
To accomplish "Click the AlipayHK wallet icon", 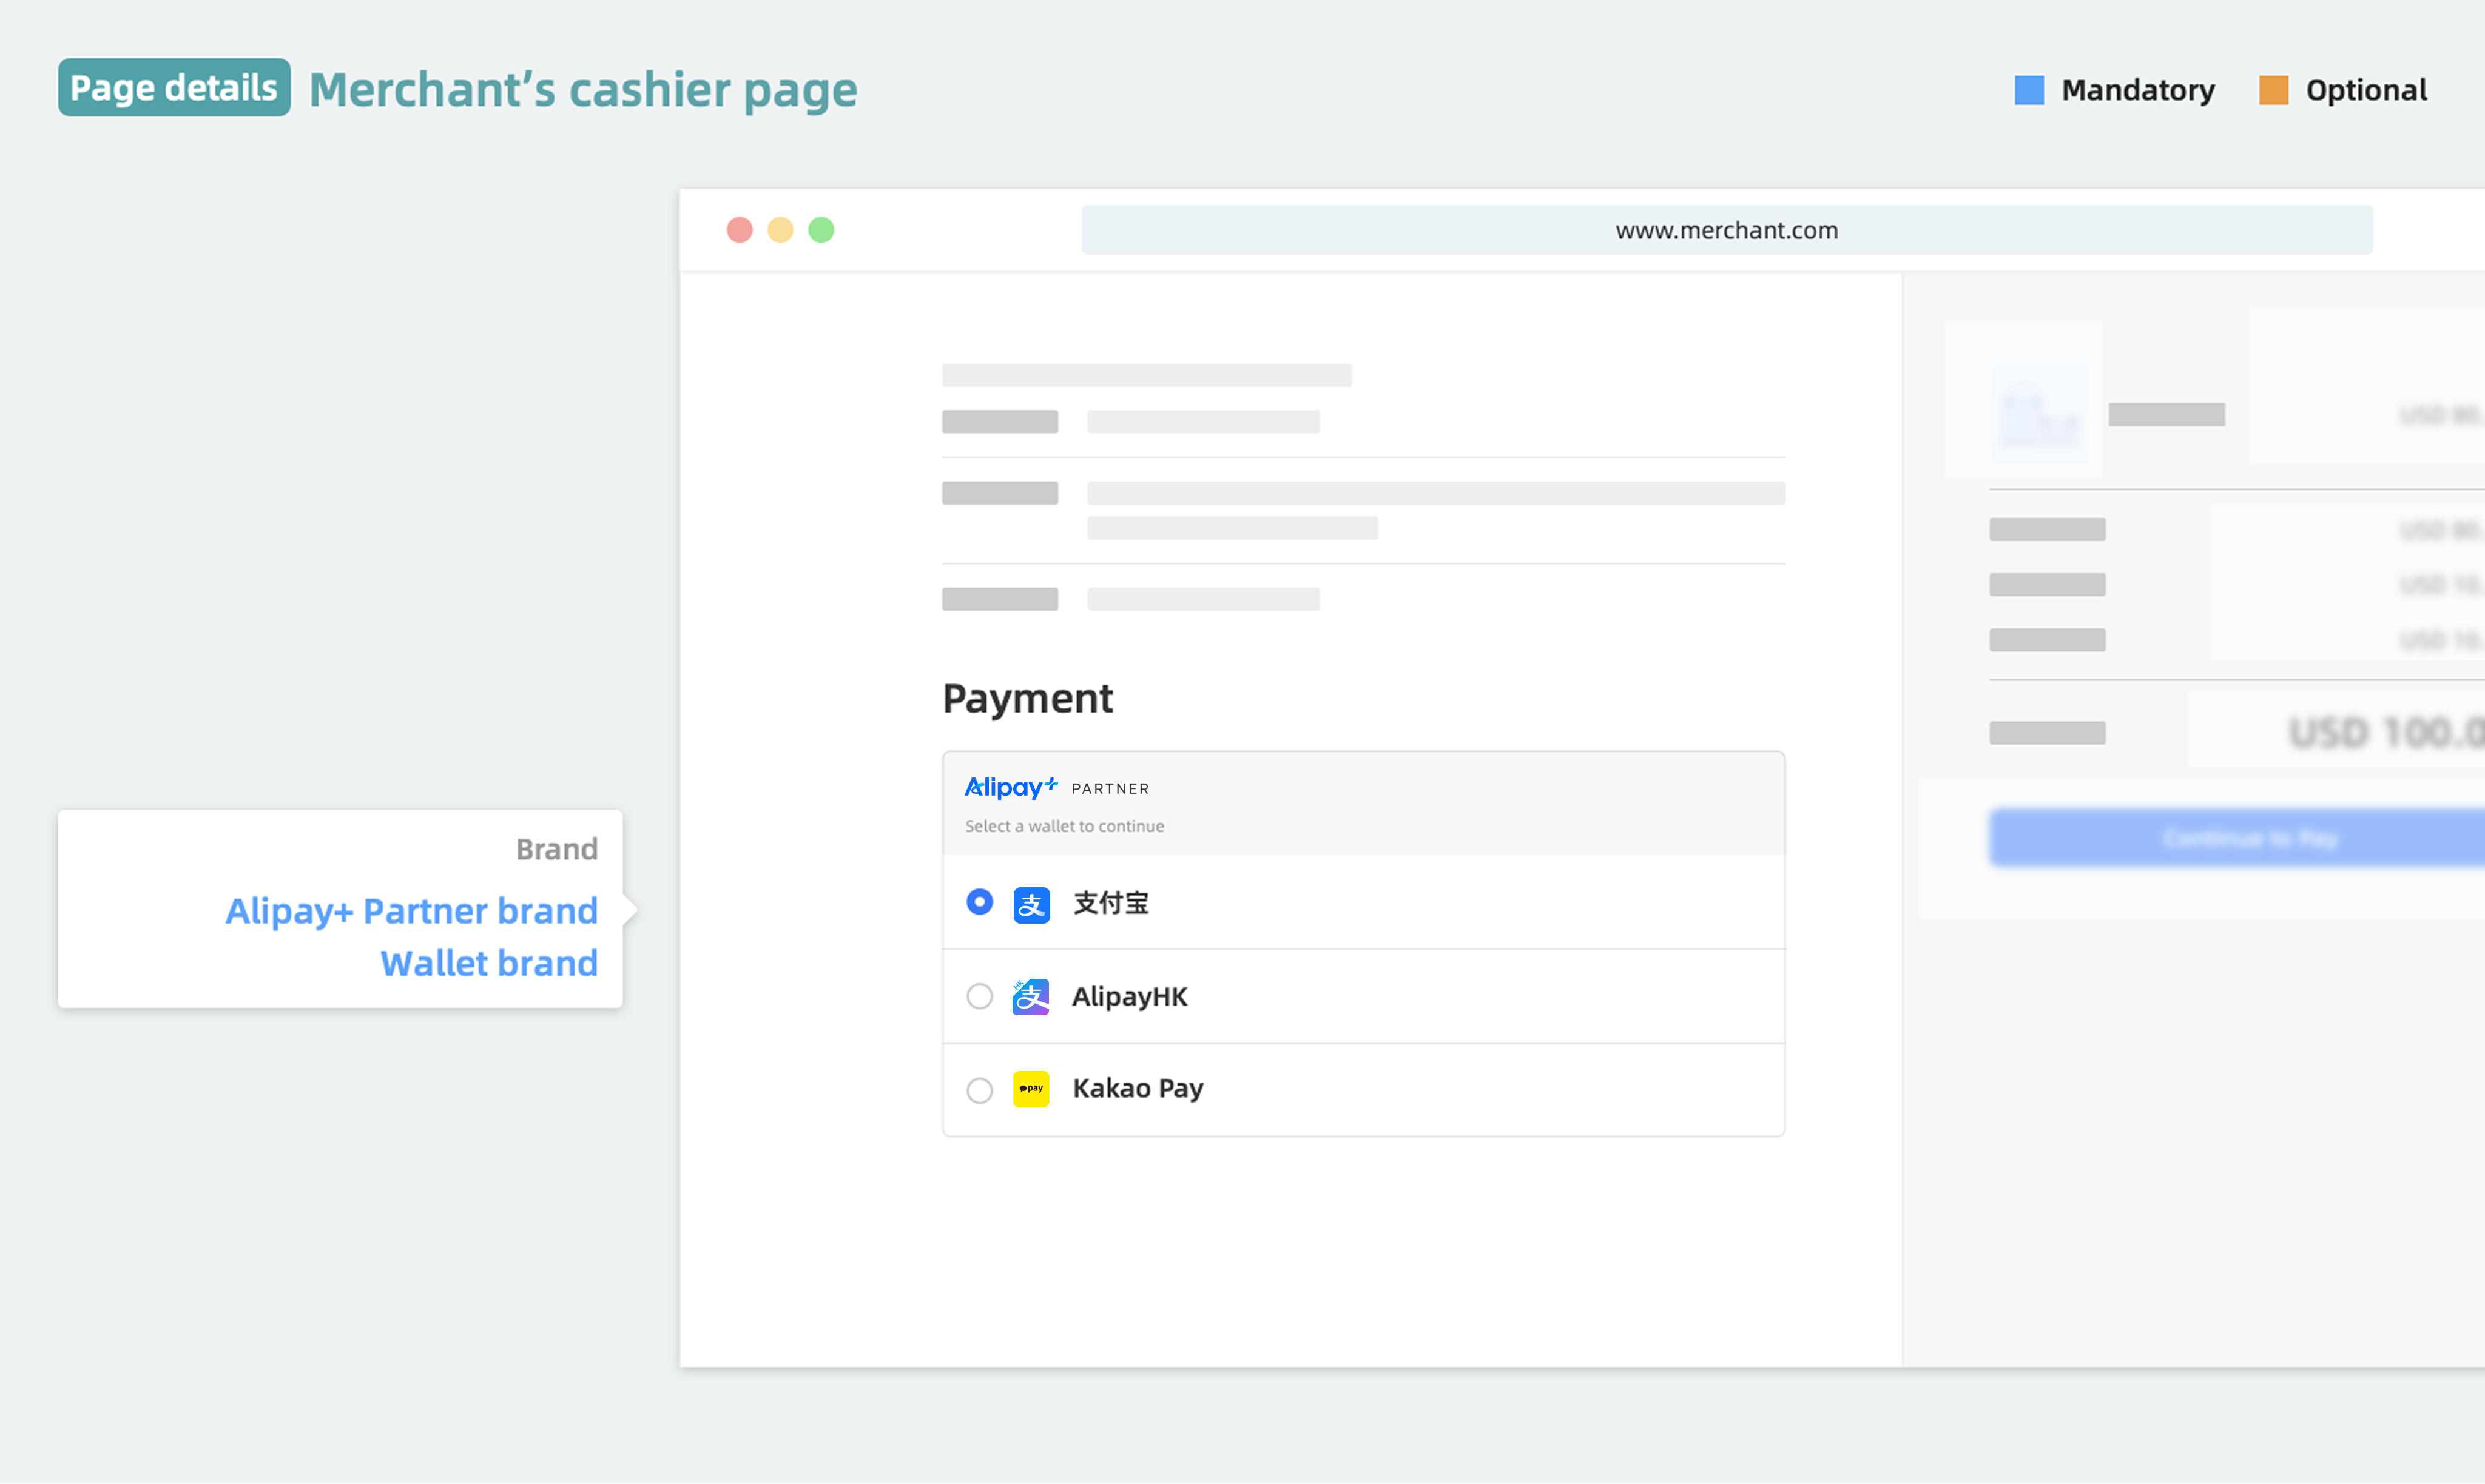I will coord(1031,996).
